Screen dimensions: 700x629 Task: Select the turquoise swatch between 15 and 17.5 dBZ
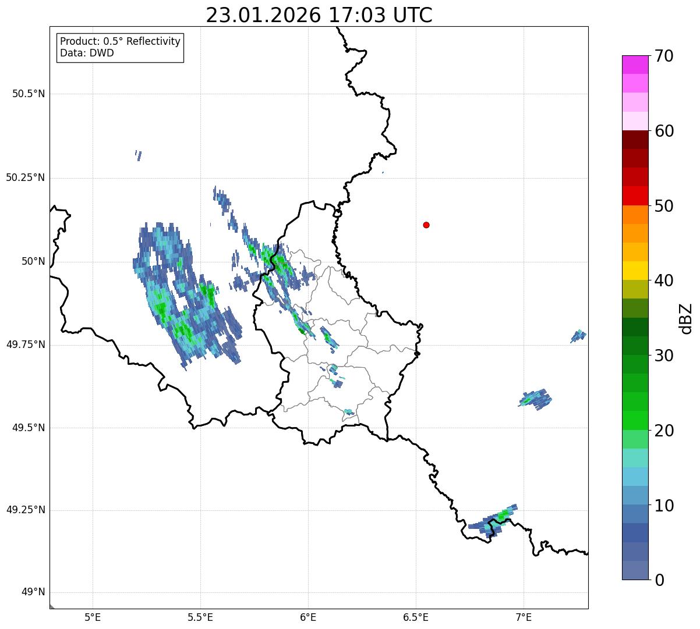(x=635, y=458)
